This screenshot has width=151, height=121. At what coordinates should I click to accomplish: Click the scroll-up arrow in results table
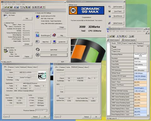148,46
